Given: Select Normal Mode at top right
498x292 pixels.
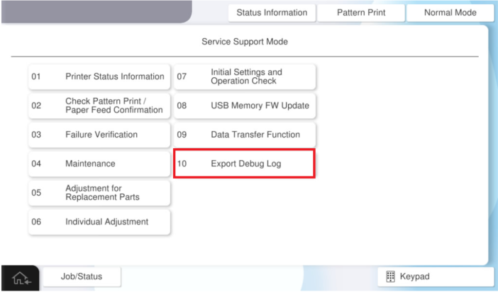Looking at the screenshot, I should coord(449,13).
